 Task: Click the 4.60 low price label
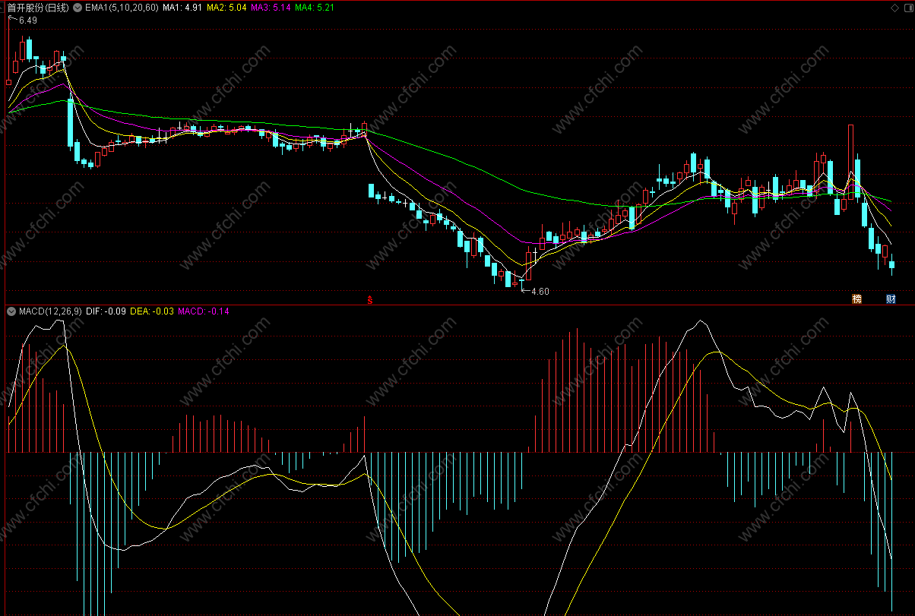click(540, 291)
